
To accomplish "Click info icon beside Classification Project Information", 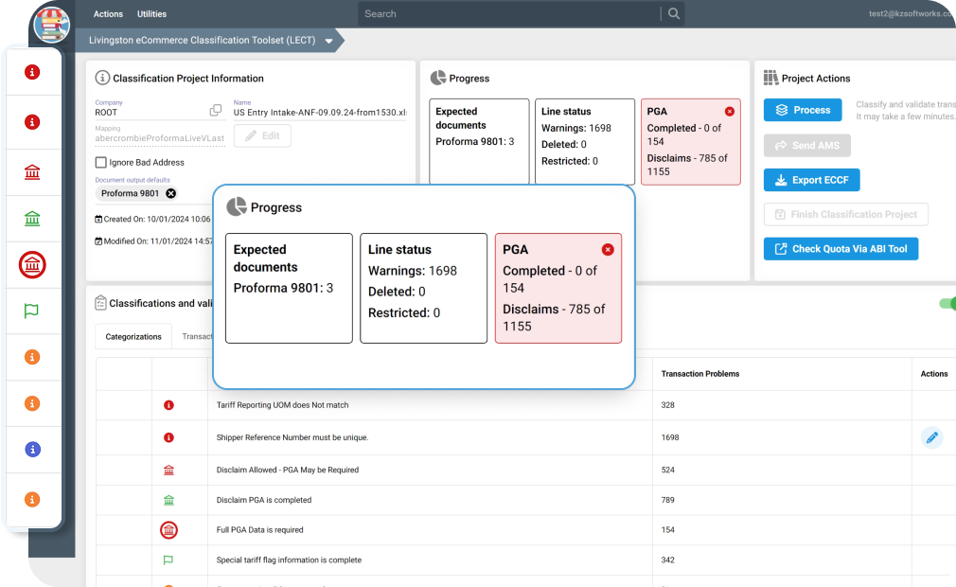I will 102,78.
